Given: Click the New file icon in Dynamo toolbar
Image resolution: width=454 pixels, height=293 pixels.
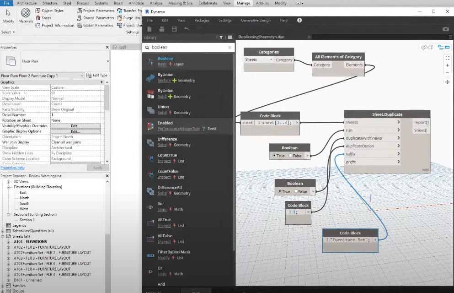Looking at the screenshot, I should [x=150, y=29].
